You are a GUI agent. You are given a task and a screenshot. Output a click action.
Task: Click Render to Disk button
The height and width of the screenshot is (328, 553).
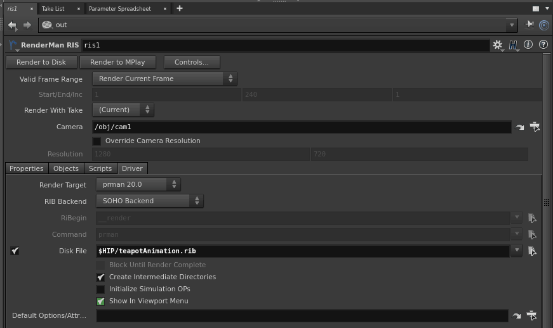click(41, 62)
